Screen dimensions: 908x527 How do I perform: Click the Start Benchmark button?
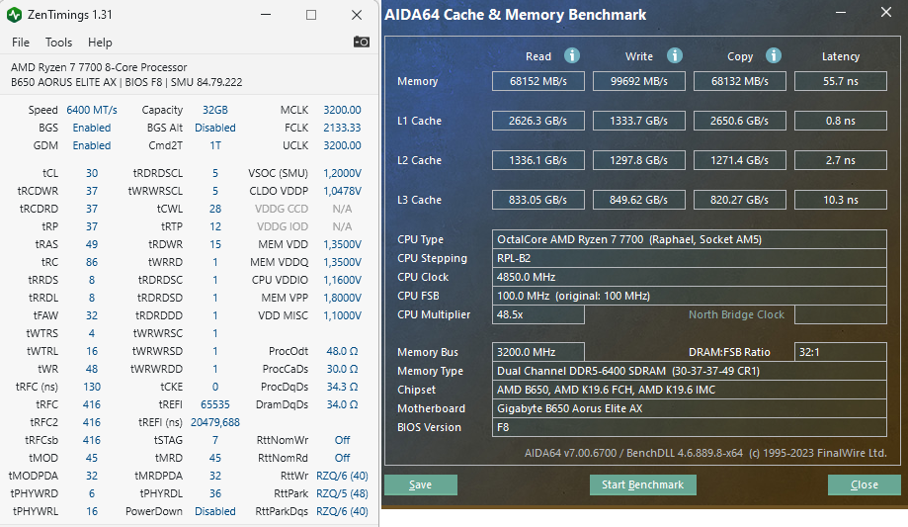pos(643,484)
